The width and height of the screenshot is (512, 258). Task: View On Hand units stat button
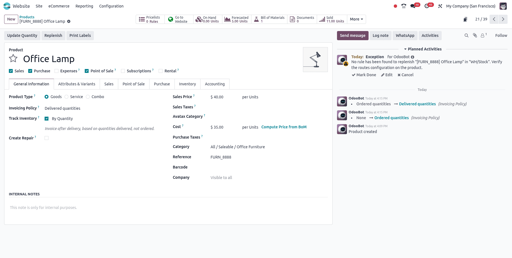pos(208,19)
